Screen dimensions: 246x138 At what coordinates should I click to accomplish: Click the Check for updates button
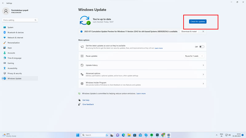[198, 21]
